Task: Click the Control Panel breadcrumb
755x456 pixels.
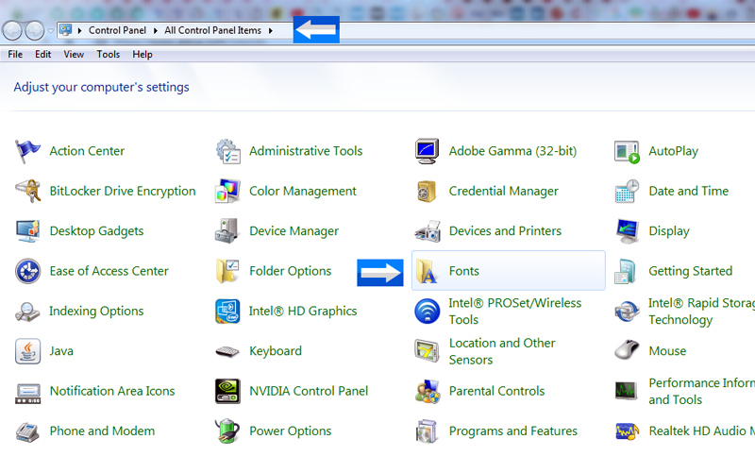Action: click(x=117, y=30)
